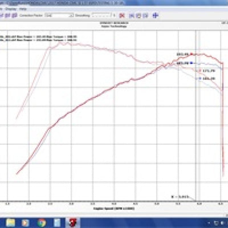Open File Explorer from the taskbar

tap(11, 223)
